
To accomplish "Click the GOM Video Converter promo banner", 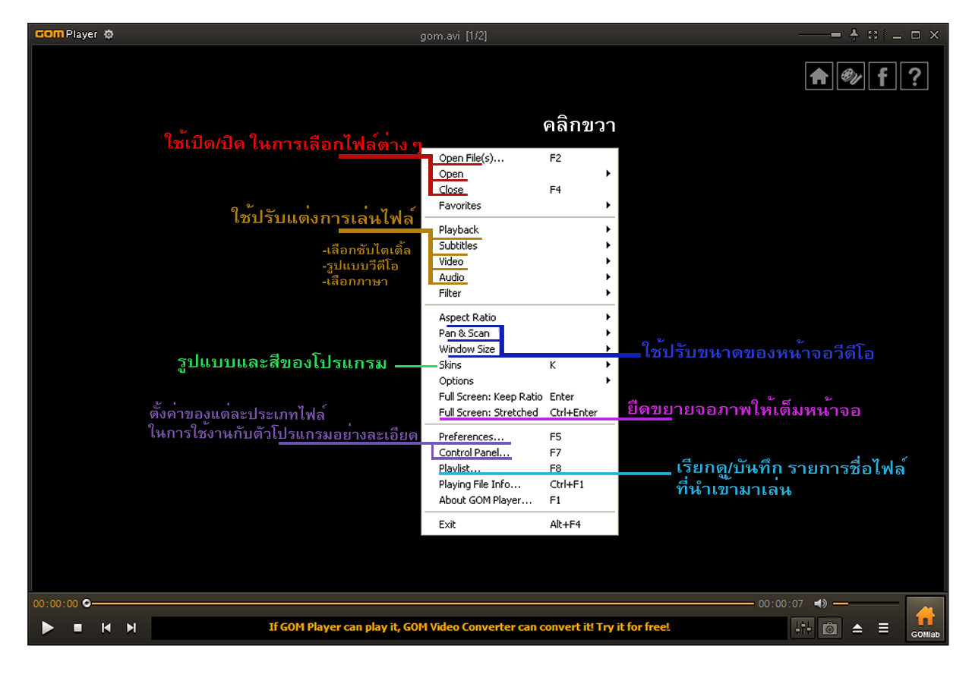I will pos(469,627).
